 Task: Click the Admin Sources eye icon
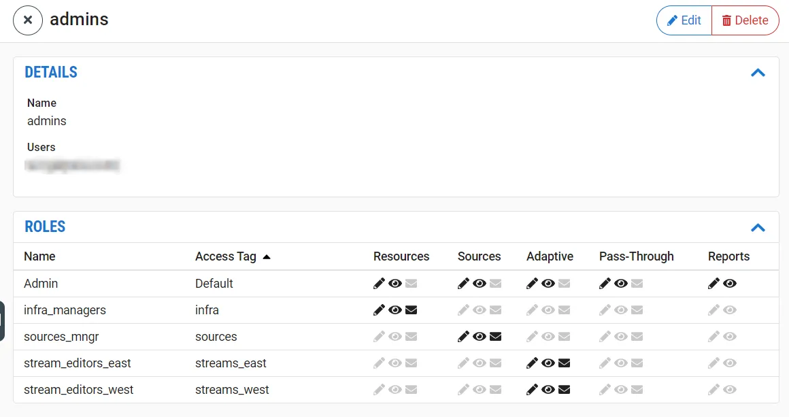[x=480, y=284]
